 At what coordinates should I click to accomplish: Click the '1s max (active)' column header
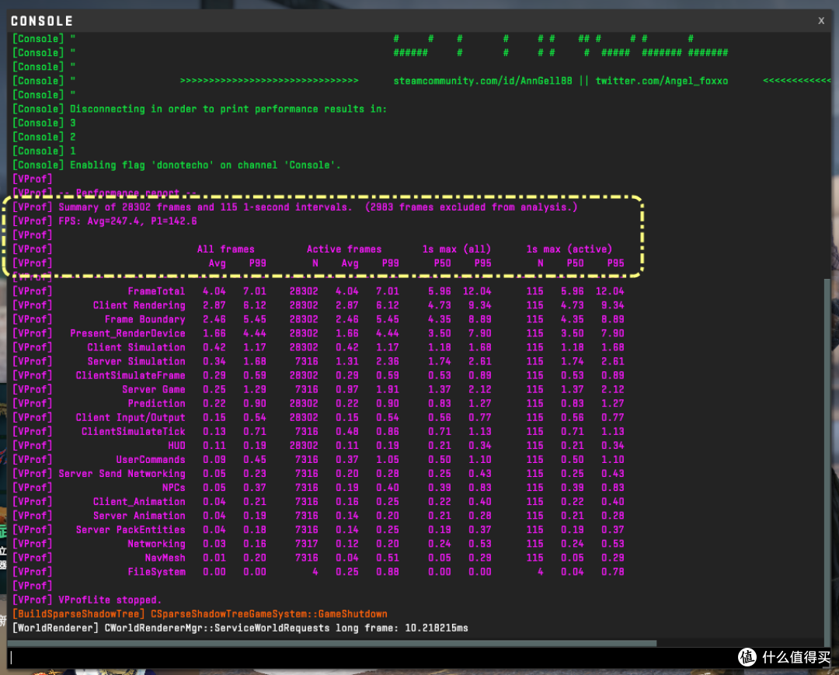(x=569, y=249)
